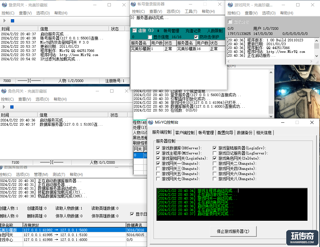Toggle the 连接 checkbox in 帐号登录服务器
Image resolution: width=320 pixels, height=247 pixels.
click(x=134, y=30)
